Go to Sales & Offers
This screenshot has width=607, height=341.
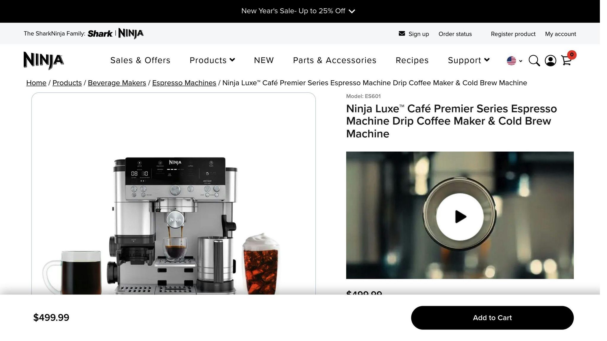pos(140,60)
